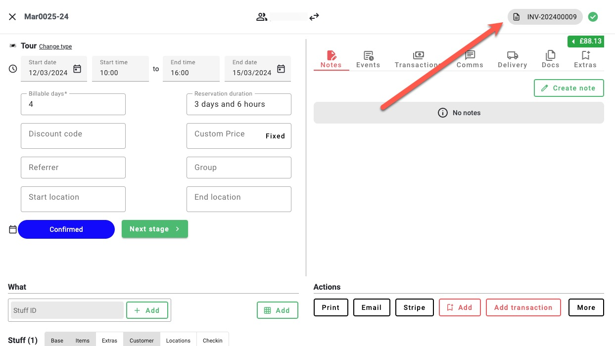Expand the £88.13 price panel
This screenshot has height=346, width=615.
[586, 41]
